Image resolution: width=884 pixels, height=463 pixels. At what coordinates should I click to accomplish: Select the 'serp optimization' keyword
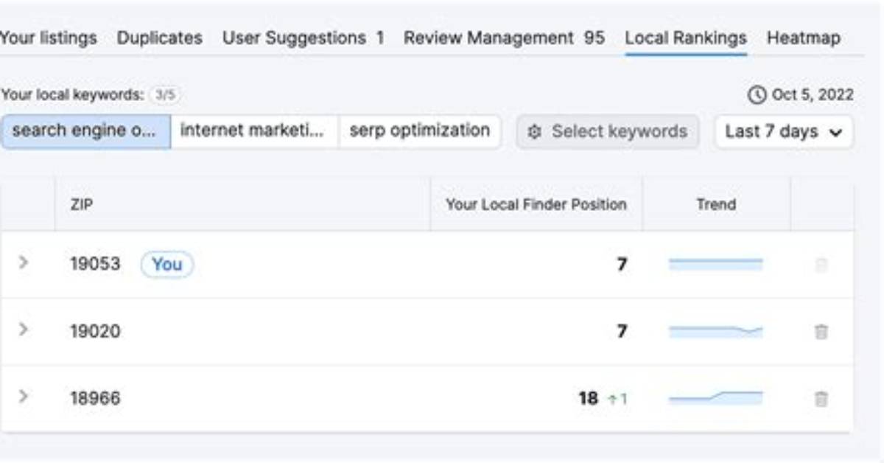pos(420,131)
